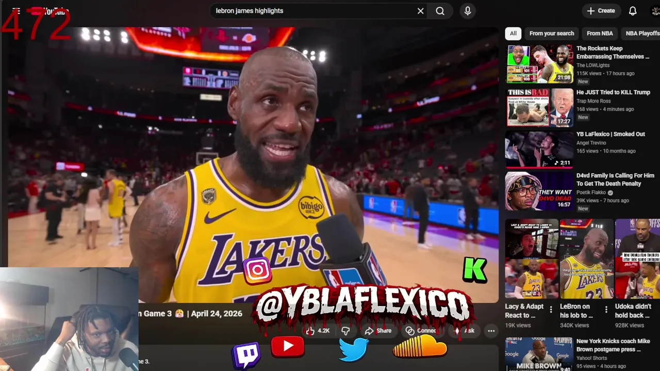The image size is (660, 371).
Task: Visit Poetik Flakko channel name
Action: click(x=591, y=193)
